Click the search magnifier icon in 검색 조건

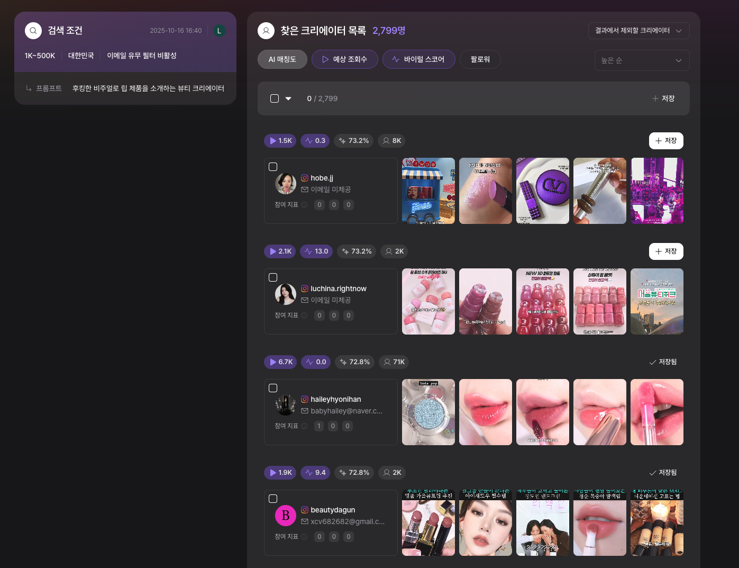click(x=33, y=31)
